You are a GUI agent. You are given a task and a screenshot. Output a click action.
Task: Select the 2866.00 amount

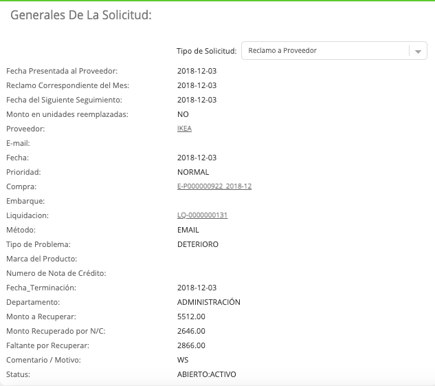pos(191,345)
